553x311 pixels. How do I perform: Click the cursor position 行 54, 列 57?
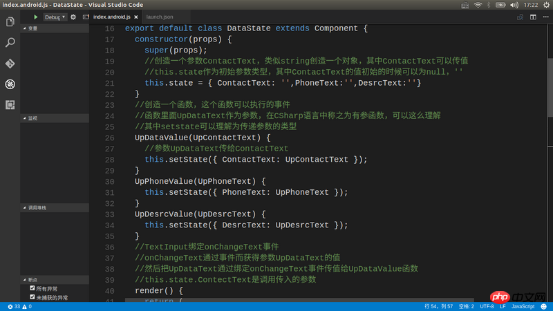click(438, 307)
